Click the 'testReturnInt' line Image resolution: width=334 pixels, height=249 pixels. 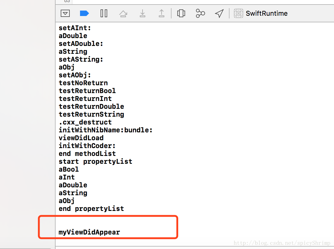pos(85,99)
